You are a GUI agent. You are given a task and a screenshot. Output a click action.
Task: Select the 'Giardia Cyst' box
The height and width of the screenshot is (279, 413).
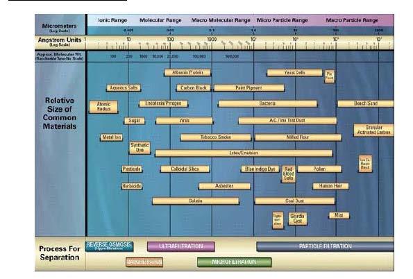tap(297, 219)
